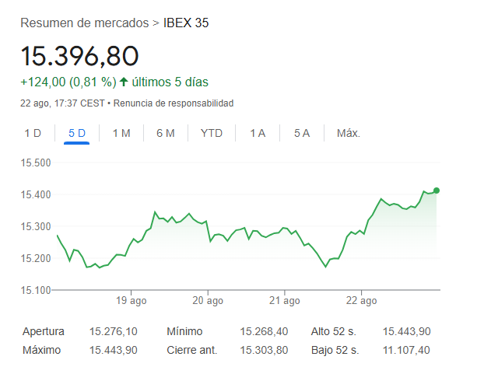Switch to the 5 D tab
477x367 pixels.
click(77, 133)
